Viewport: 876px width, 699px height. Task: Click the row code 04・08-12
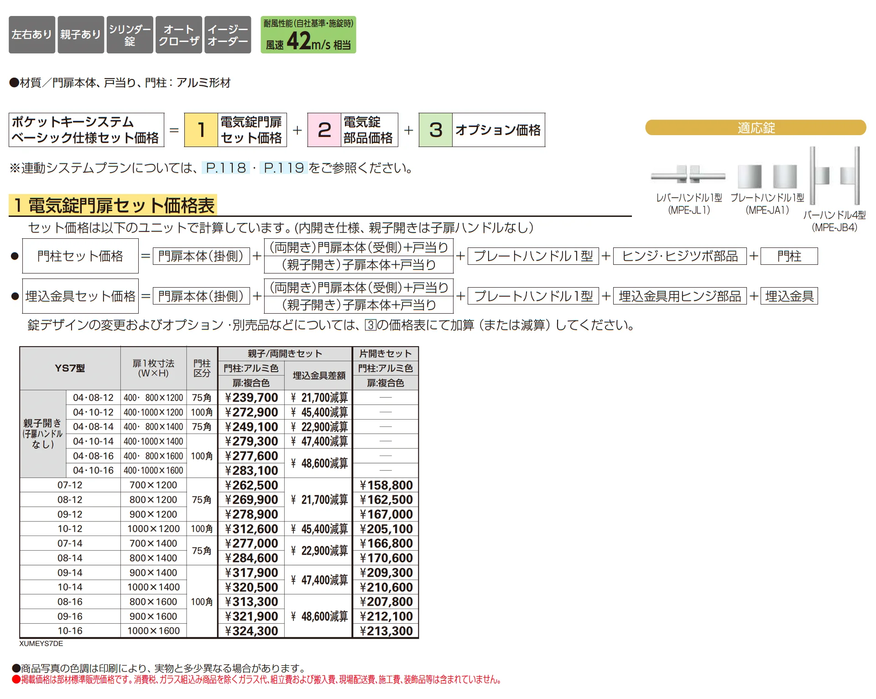[x=93, y=398]
